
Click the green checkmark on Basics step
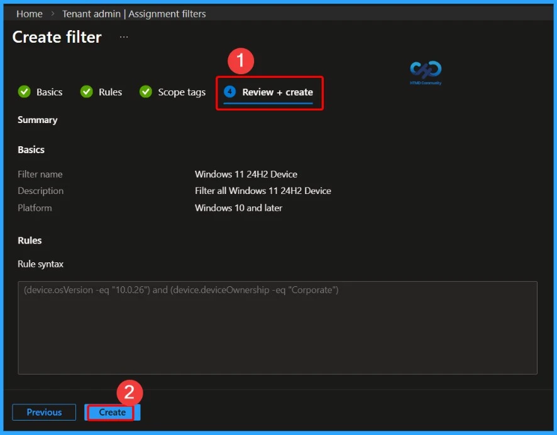(x=24, y=92)
